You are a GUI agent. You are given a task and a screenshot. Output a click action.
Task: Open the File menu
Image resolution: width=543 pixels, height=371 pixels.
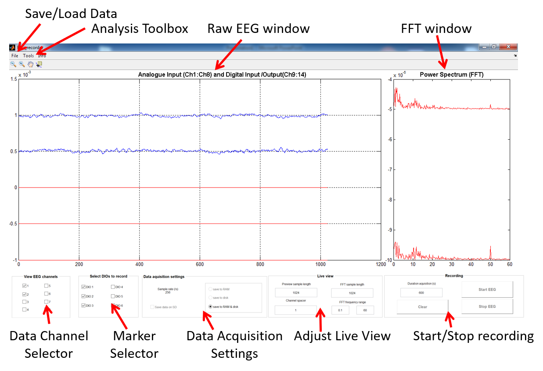click(x=15, y=56)
